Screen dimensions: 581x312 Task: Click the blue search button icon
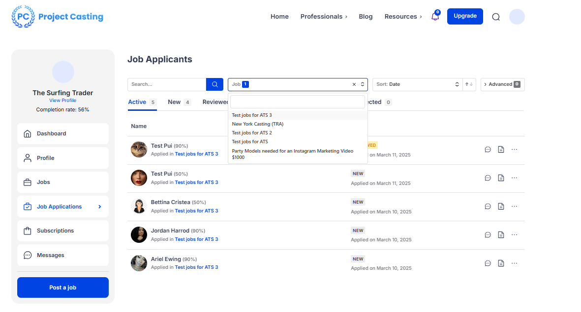coord(214,84)
